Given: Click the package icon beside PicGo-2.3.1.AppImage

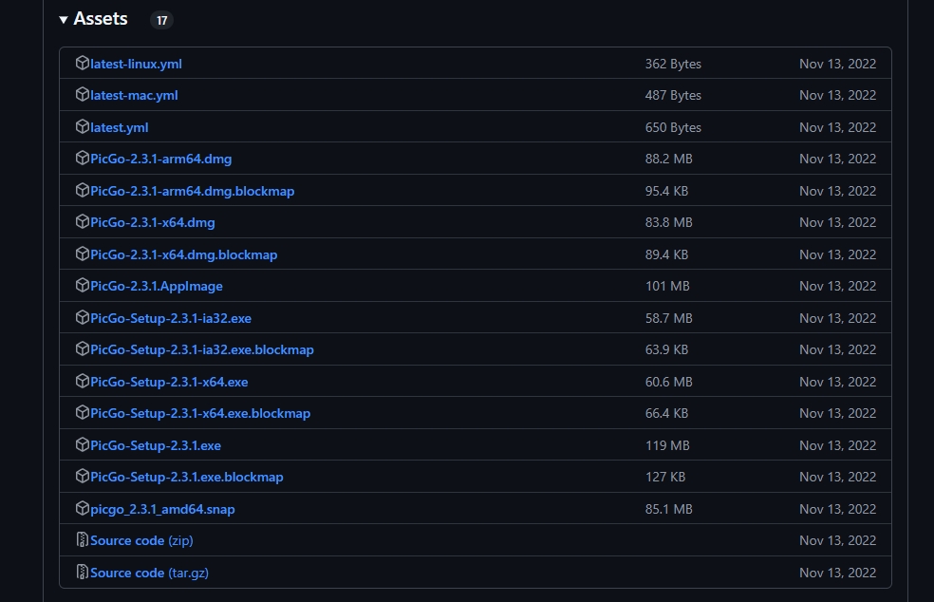Looking at the screenshot, I should pos(83,286).
